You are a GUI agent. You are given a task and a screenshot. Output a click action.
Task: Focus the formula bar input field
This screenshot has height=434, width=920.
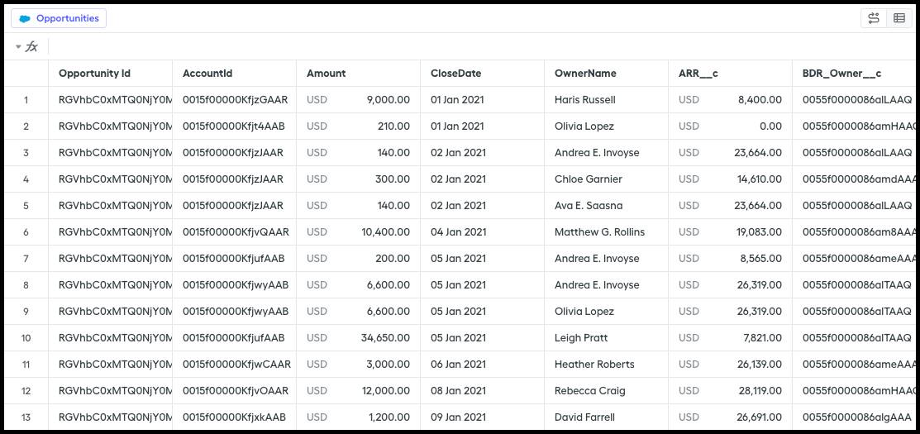[481, 47]
